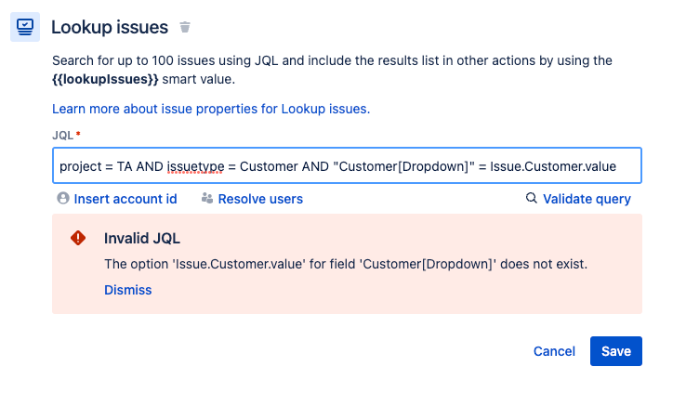Click the red Invalid JQL error icon
The width and height of the screenshot is (686, 393).
click(79, 238)
